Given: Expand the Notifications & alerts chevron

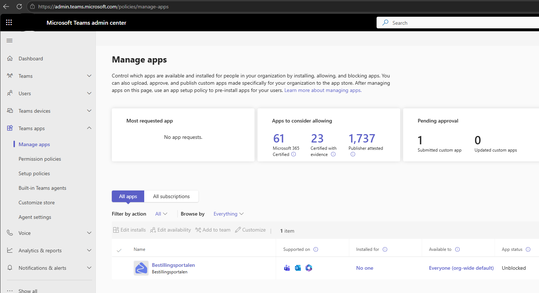Looking at the screenshot, I should 89,268.
